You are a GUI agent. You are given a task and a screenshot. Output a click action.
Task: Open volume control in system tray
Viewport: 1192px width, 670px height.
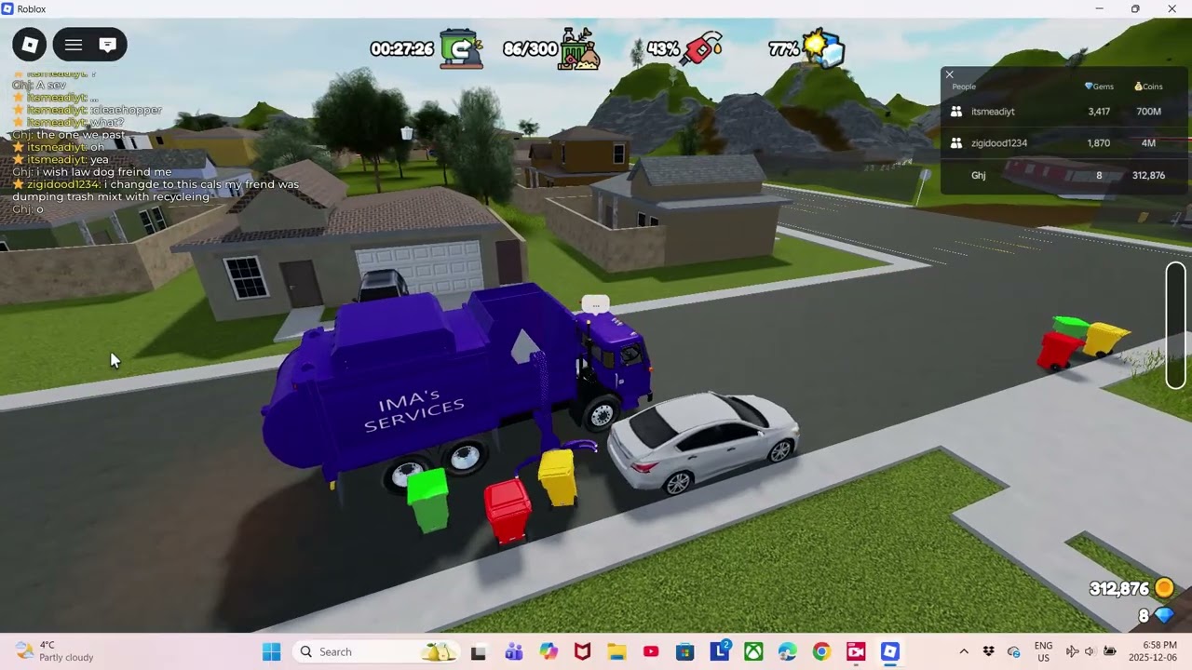[1089, 651]
